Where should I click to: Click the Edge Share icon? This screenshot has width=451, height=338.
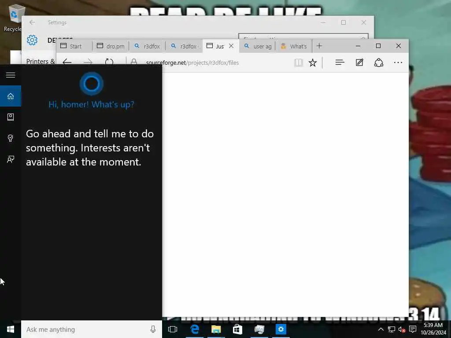(x=378, y=62)
